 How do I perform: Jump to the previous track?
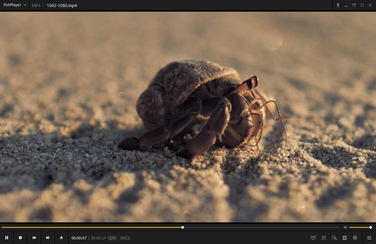pos(34,238)
